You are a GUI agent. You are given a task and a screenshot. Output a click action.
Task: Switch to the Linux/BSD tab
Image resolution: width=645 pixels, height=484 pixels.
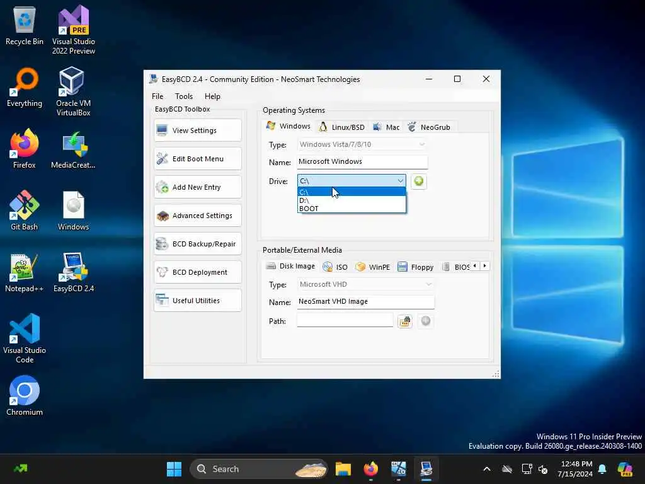pos(342,127)
